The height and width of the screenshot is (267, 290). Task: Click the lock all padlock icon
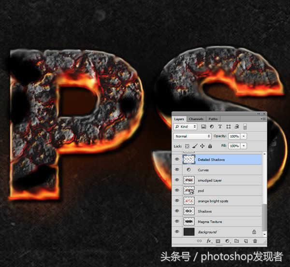pyautogui.click(x=210, y=146)
